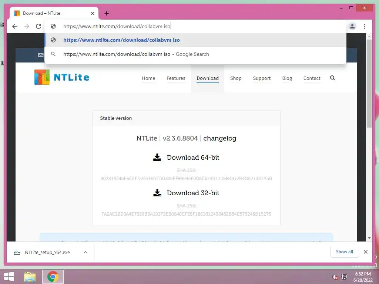Choose the Google Search suggestion row
This screenshot has width=379, height=284.
pyautogui.click(x=195, y=54)
